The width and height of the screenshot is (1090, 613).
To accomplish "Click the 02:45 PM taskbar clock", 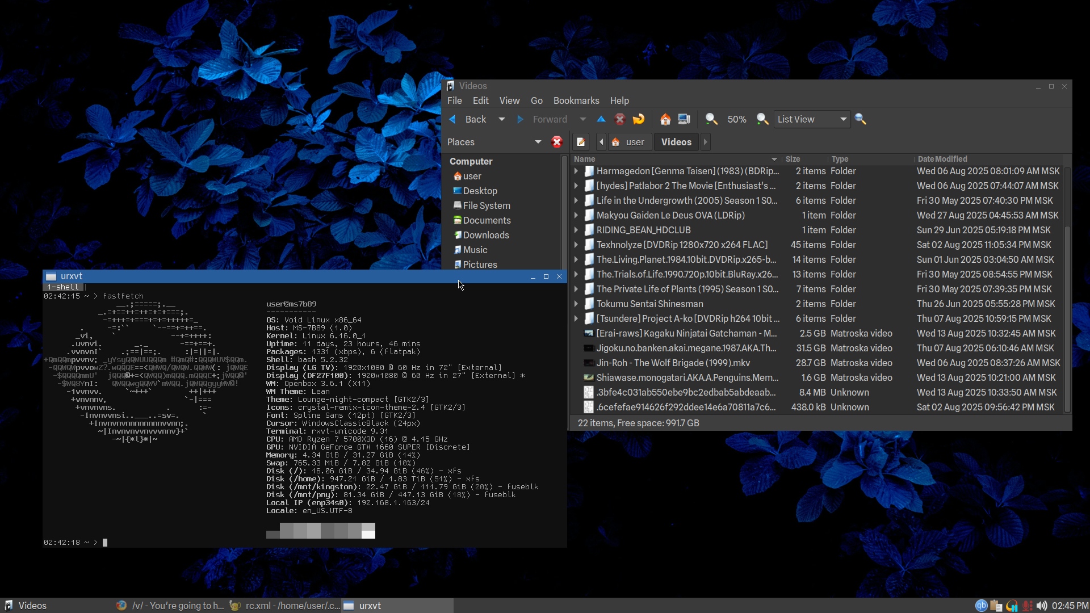I will tap(1070, 606).
